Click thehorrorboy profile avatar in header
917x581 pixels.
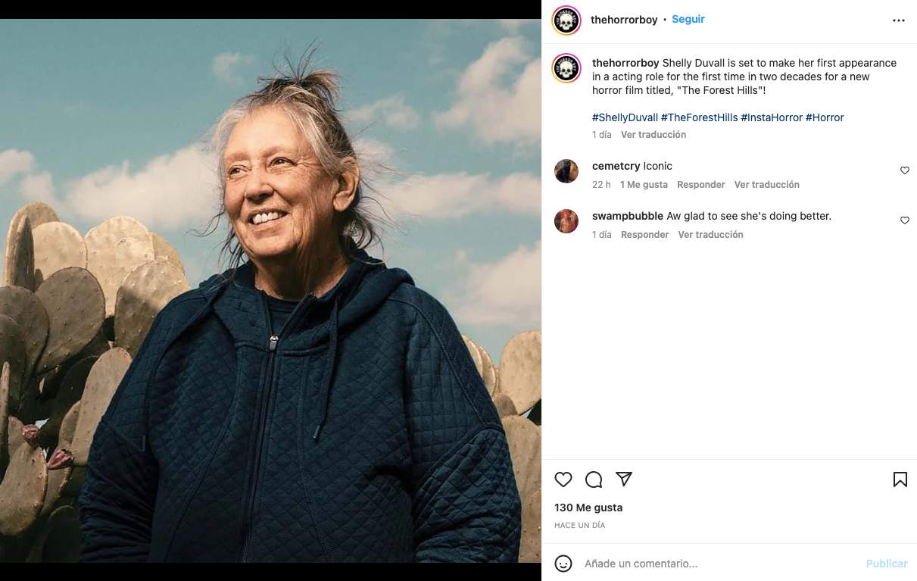[x=566, y=20]
